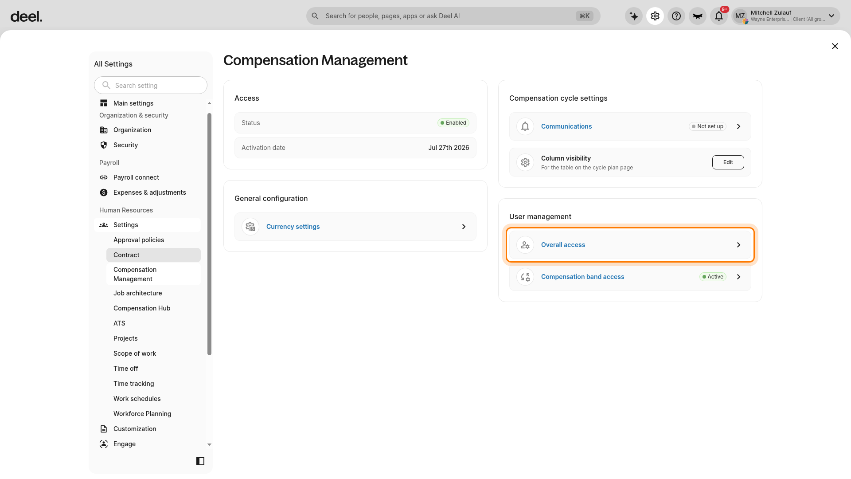851x479 pixels.
Task: Open the Currency settings link
Action: point(293,227)
